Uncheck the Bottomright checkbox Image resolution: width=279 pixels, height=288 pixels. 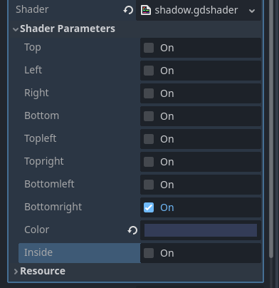[x=149, y=207]
